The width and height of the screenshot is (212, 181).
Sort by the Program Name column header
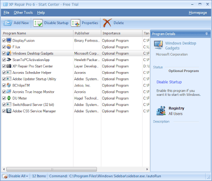pyautogui.click(x=37, y=33)
